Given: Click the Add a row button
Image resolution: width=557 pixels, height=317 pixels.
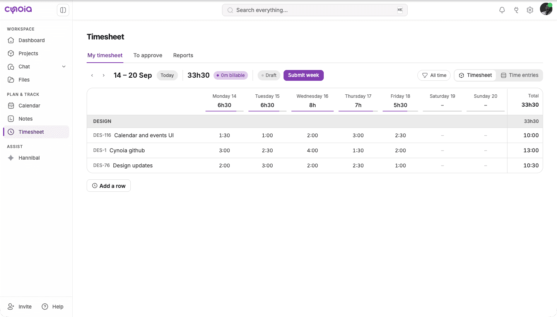Looking at the screenshot, I should coord(109,186).
